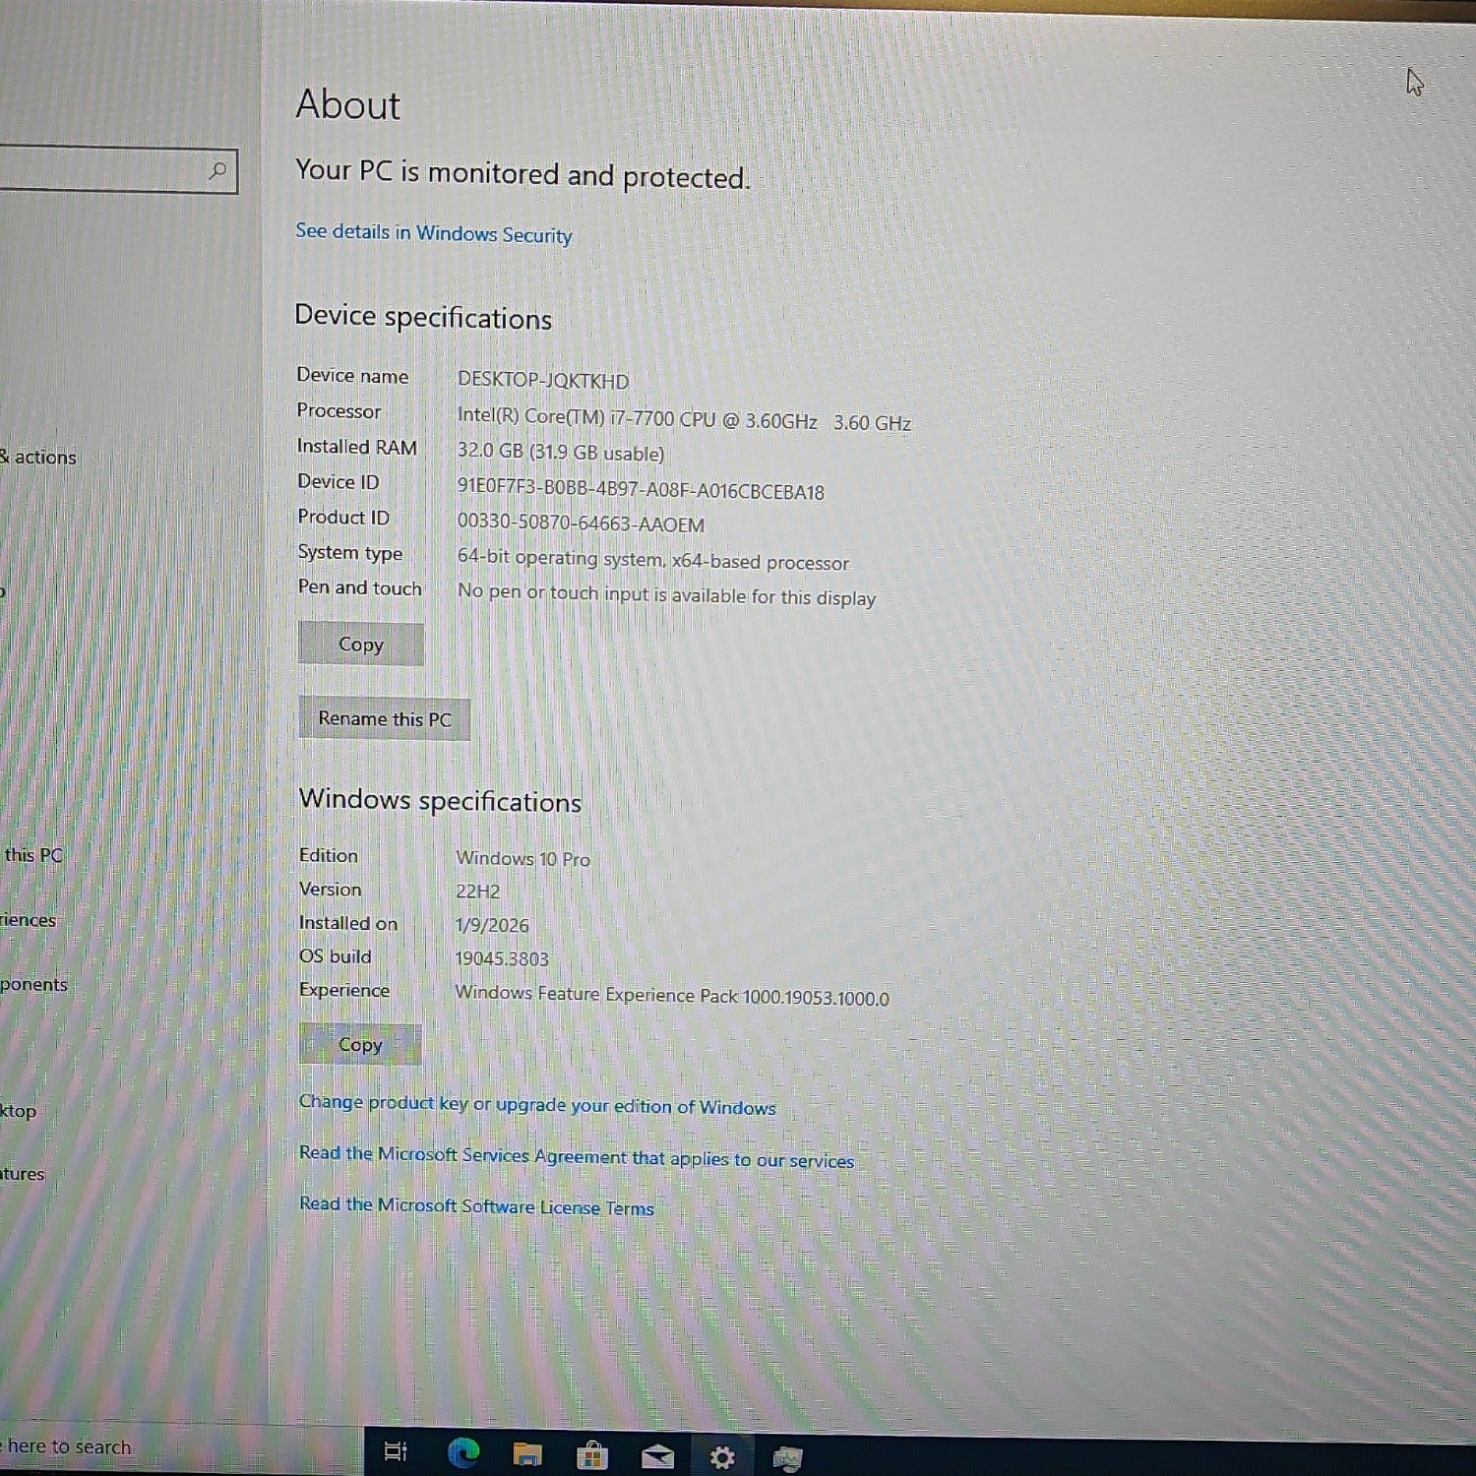Click the 'Edition' label
The height and width of the screenshot is (1476, 1476).
329,855
